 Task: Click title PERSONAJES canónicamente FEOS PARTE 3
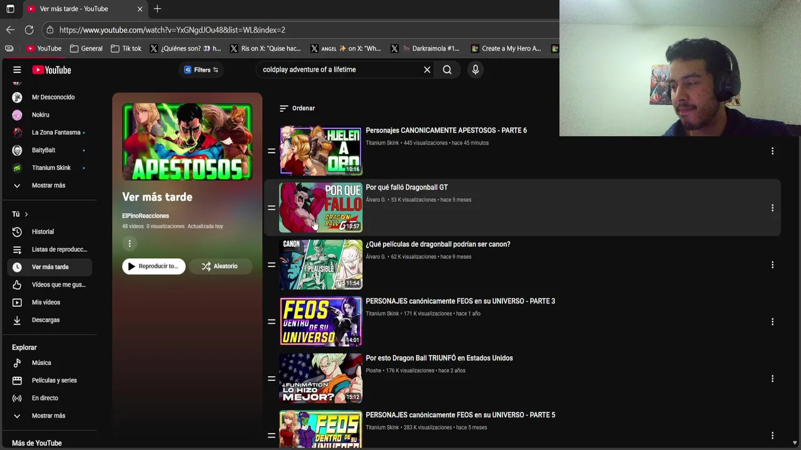point(461,301)
